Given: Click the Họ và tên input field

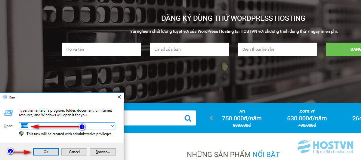Looking at the screenshot, I should 101,49.
